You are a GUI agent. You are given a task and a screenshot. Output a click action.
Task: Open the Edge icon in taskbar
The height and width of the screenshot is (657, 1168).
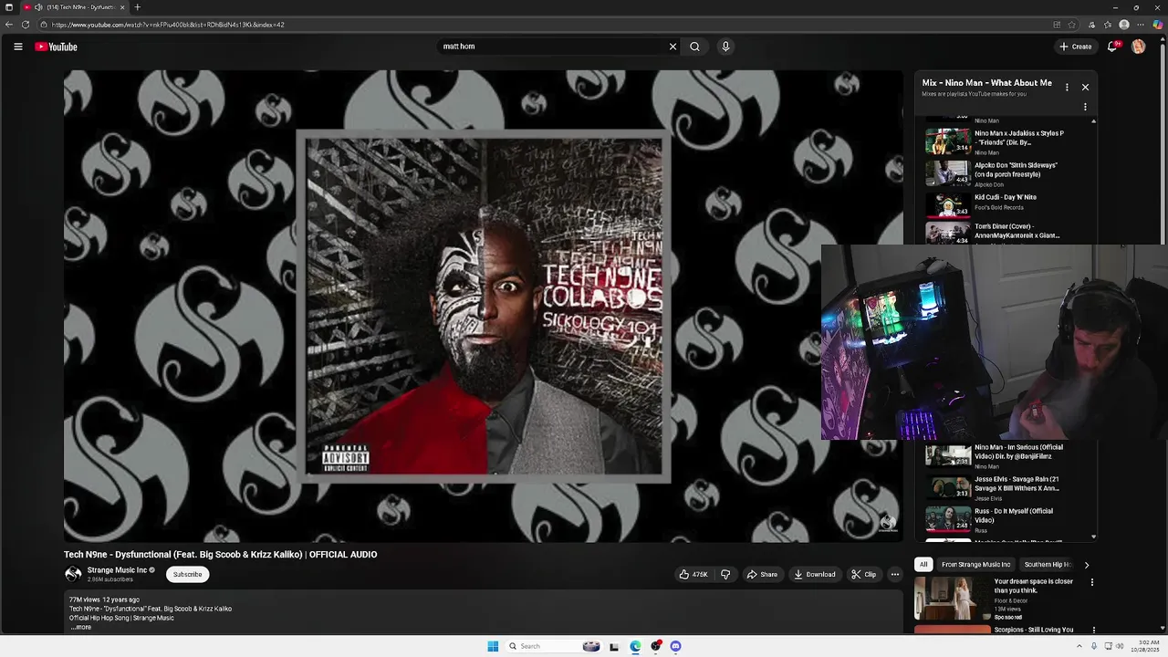[x=635, y=646]
